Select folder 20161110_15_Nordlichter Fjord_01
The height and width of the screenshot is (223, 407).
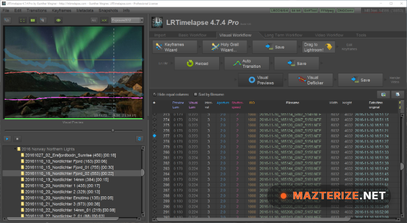pos(67,167)
